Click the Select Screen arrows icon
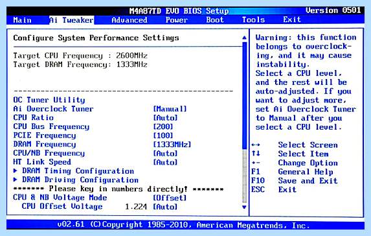 256,145
